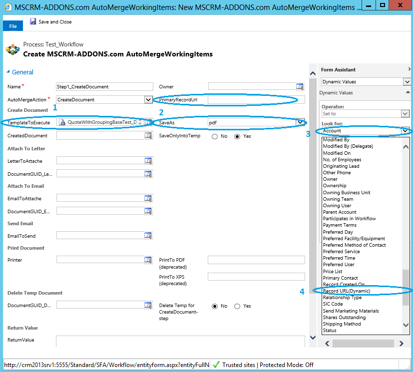Open the Operator Set to dropdown
The height and width of the screenshot is (372, 413).
coord(405,114)
